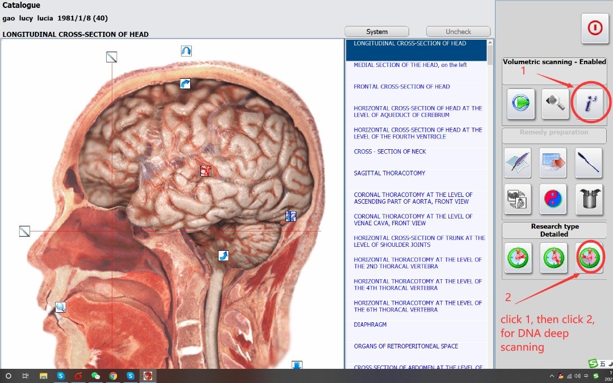Open the DIAPHRAGM list entry

370,325
